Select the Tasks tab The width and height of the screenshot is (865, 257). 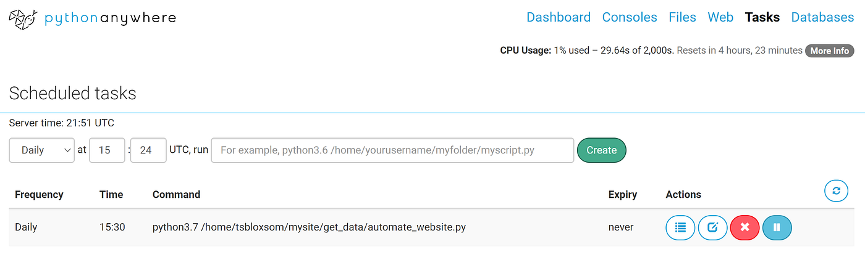762,17
